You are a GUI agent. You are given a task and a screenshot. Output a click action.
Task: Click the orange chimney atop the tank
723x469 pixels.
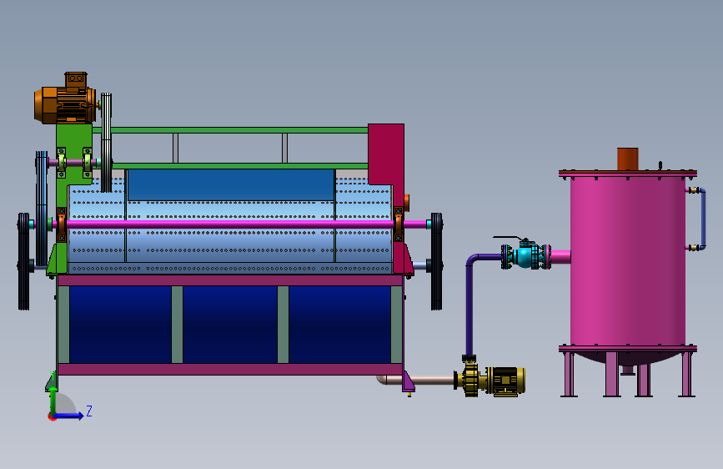pyautogui.click(x=628, y=159)
